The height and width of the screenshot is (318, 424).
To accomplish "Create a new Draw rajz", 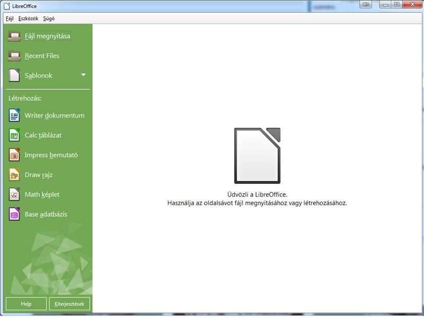I will 39,175.
